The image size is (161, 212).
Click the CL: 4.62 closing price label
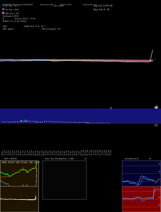[x=58, y=6]
